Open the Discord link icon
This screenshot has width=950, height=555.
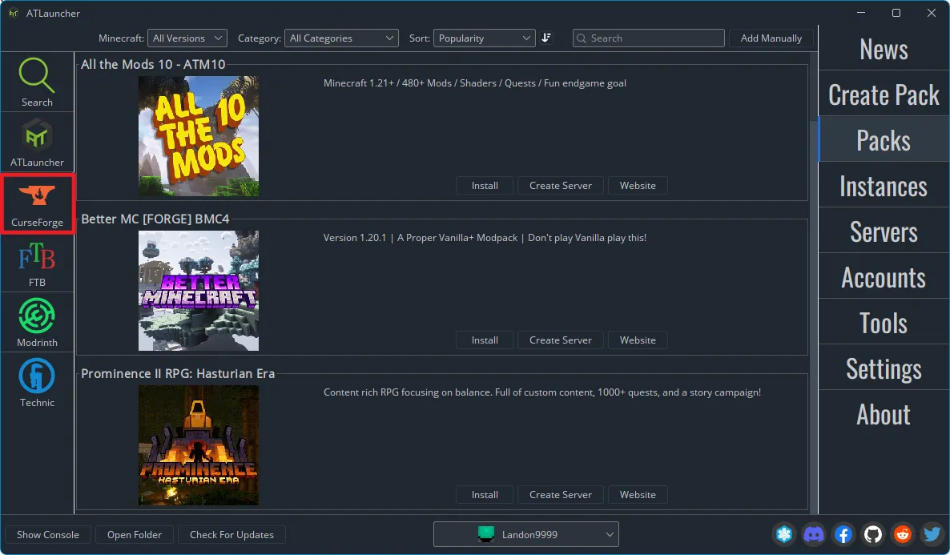pos(814,534)
